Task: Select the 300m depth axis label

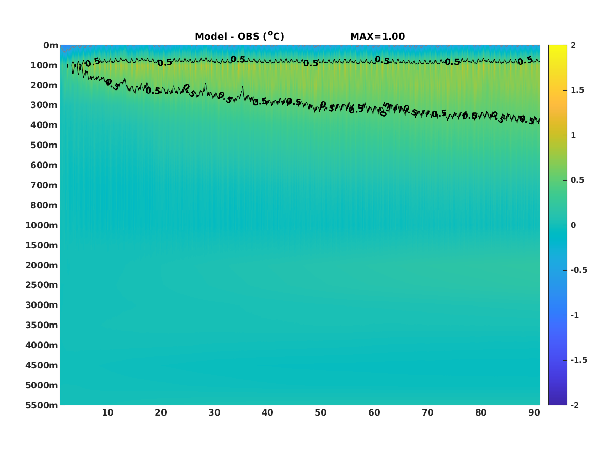Action: click(x=44, y=105)
